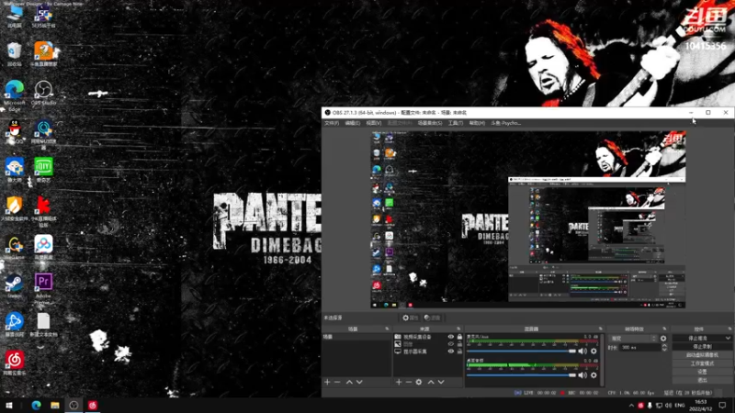Add a new source with the plus icon

399,382
